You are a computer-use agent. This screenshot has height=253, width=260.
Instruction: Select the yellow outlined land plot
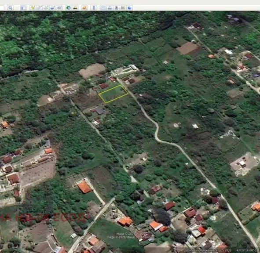pyautogui.click(x=113, y=94)
